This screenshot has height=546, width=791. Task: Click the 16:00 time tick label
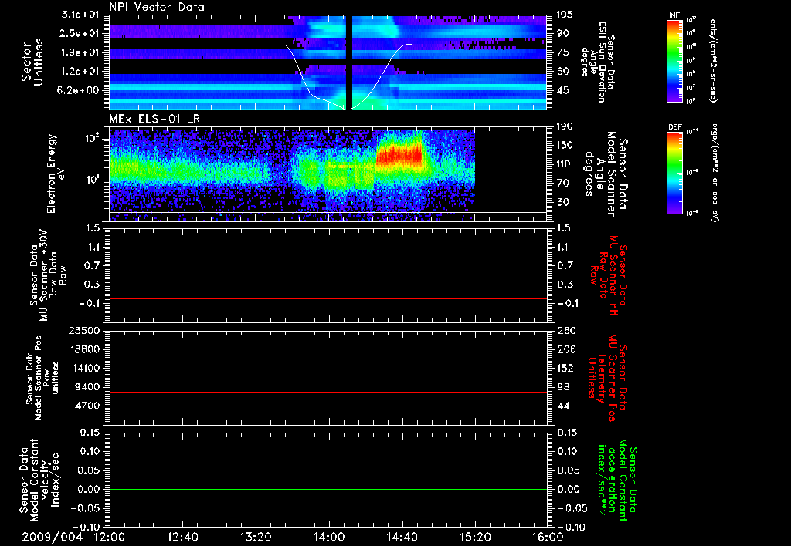coord(548,538)
